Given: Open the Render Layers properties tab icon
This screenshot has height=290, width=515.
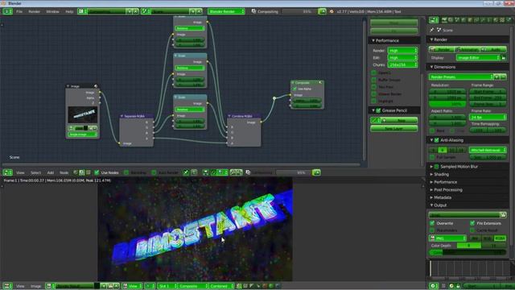Looking at the screenshot, I should click(x=451, y=20).
